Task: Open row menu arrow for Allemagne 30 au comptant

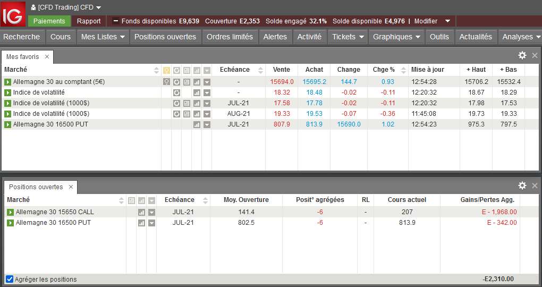Action: tap(207, 82)
